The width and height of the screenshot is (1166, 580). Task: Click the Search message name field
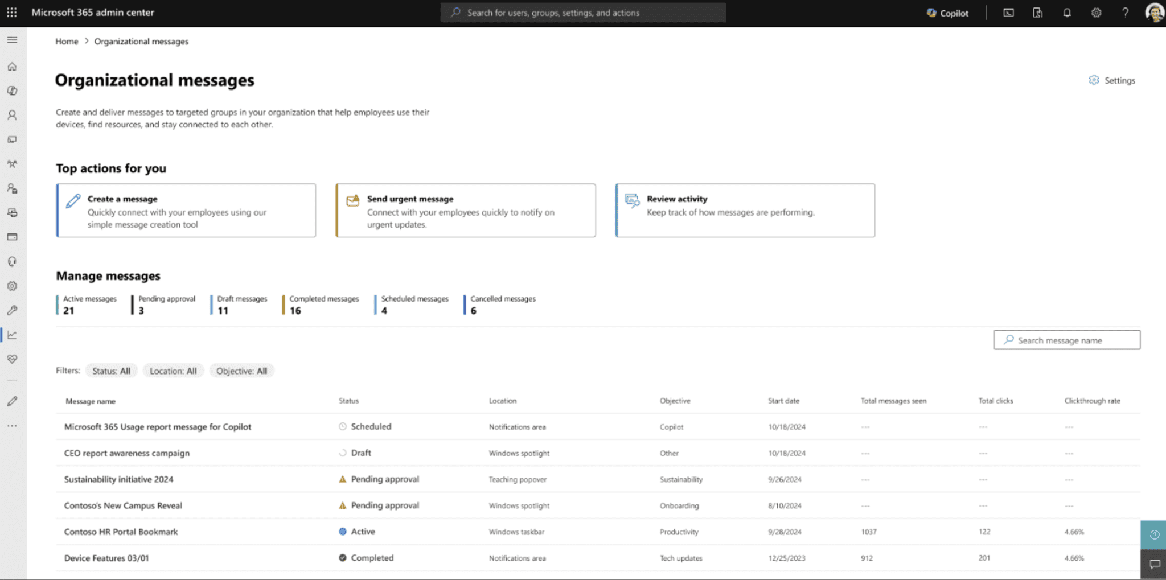(x=1066, y=340)
